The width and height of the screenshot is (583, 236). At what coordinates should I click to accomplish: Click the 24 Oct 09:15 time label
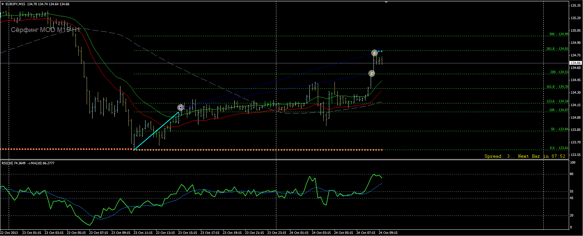(388, 233)
